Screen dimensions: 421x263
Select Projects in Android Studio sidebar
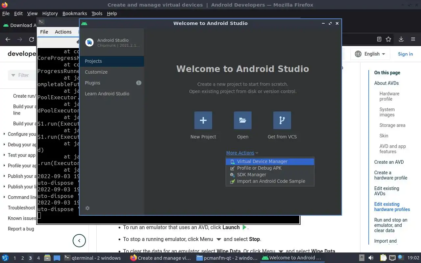point(112,61)
